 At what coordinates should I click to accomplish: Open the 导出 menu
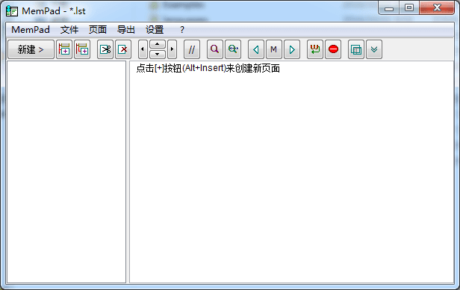126,30
